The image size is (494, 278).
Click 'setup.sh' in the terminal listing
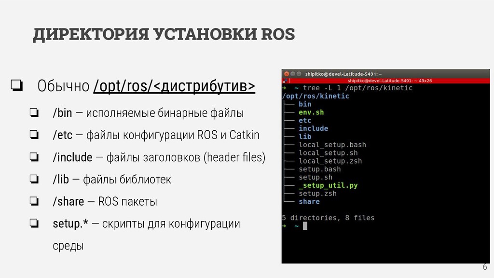[x=316, y=177]
